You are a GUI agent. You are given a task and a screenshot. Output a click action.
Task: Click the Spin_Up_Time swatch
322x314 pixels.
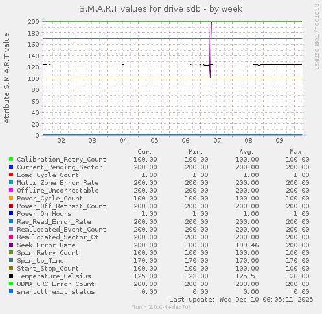(11, 260)
